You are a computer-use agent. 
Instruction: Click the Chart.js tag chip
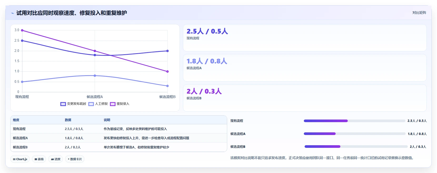pyautogui.click(x=20, y=159)
